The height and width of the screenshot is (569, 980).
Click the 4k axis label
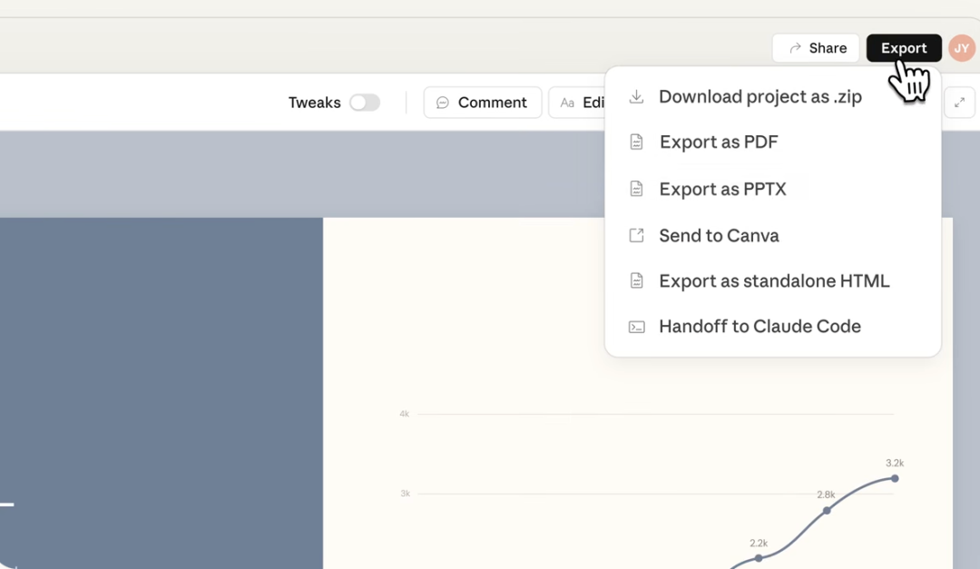(x=405, y=414)
